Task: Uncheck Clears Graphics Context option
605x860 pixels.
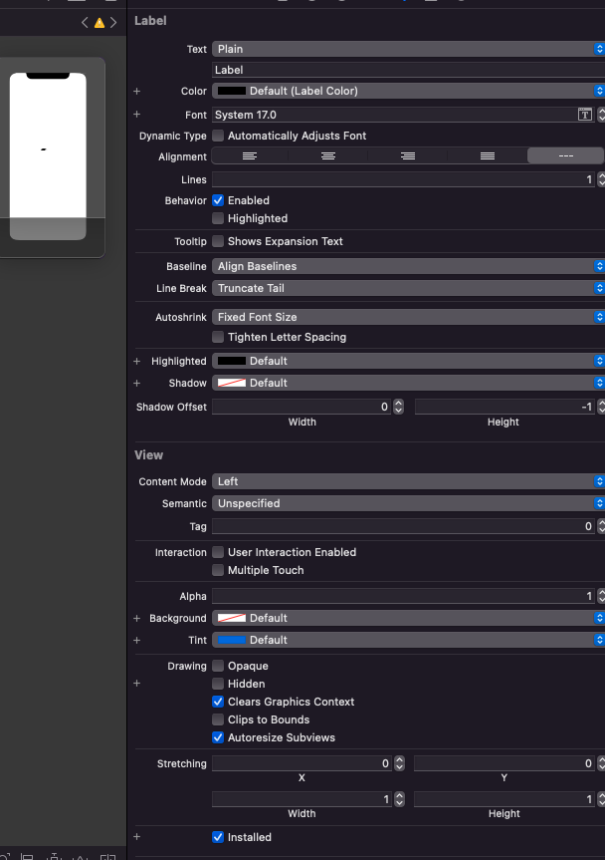Action: tap(218, 702)
